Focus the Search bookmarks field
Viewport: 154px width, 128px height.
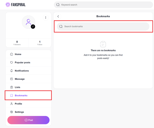click(105, 26)
